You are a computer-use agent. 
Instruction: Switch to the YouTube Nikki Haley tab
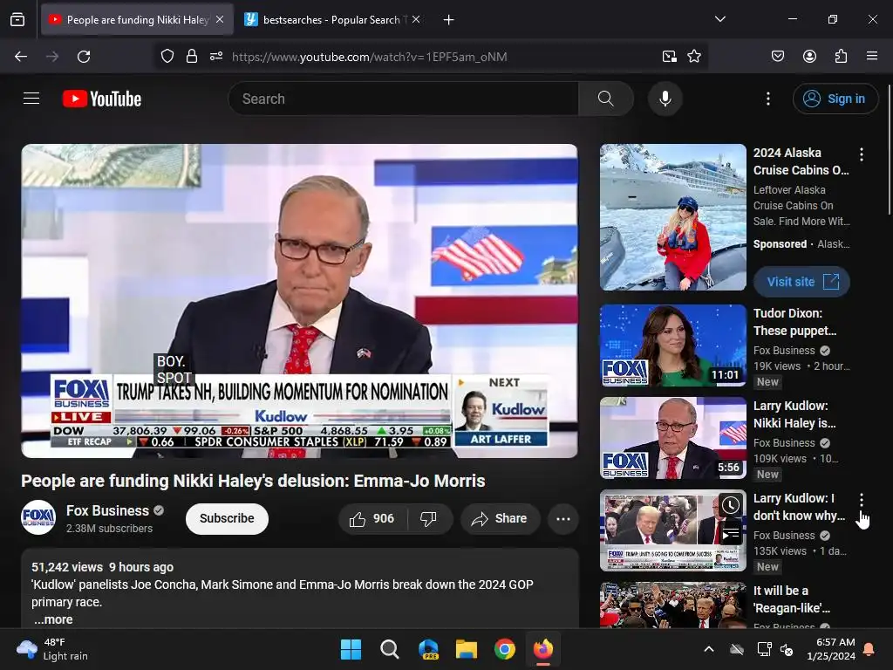(x=137, y=19)
